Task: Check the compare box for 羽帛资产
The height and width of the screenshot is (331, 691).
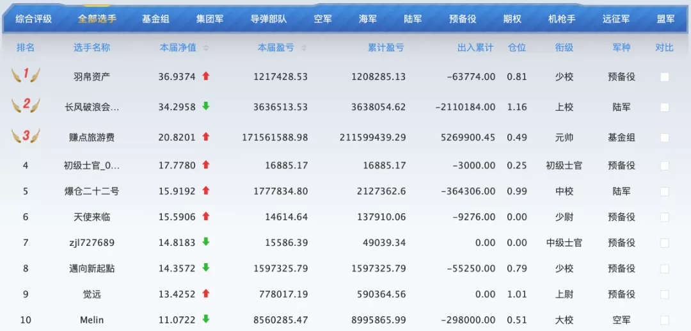Action: (665, 77)
